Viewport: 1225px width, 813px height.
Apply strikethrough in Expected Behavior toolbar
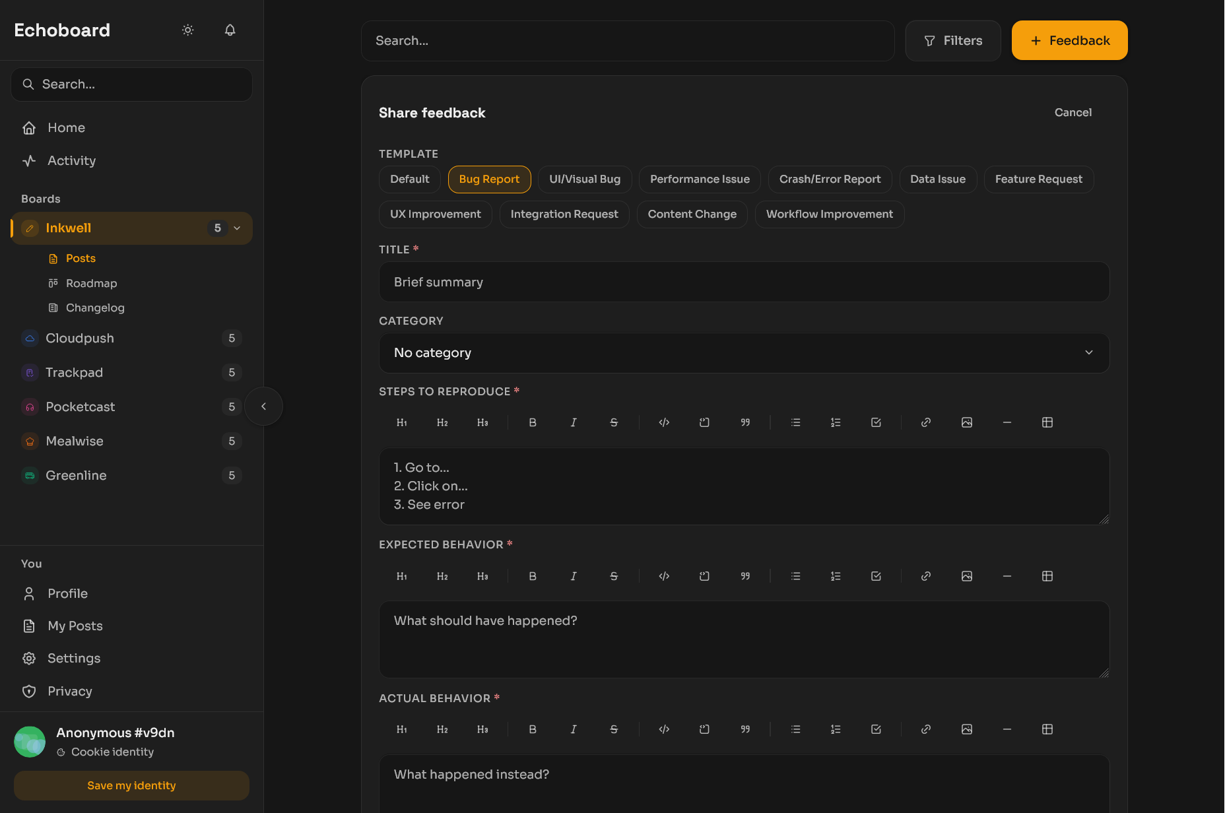tap(614, 576)
